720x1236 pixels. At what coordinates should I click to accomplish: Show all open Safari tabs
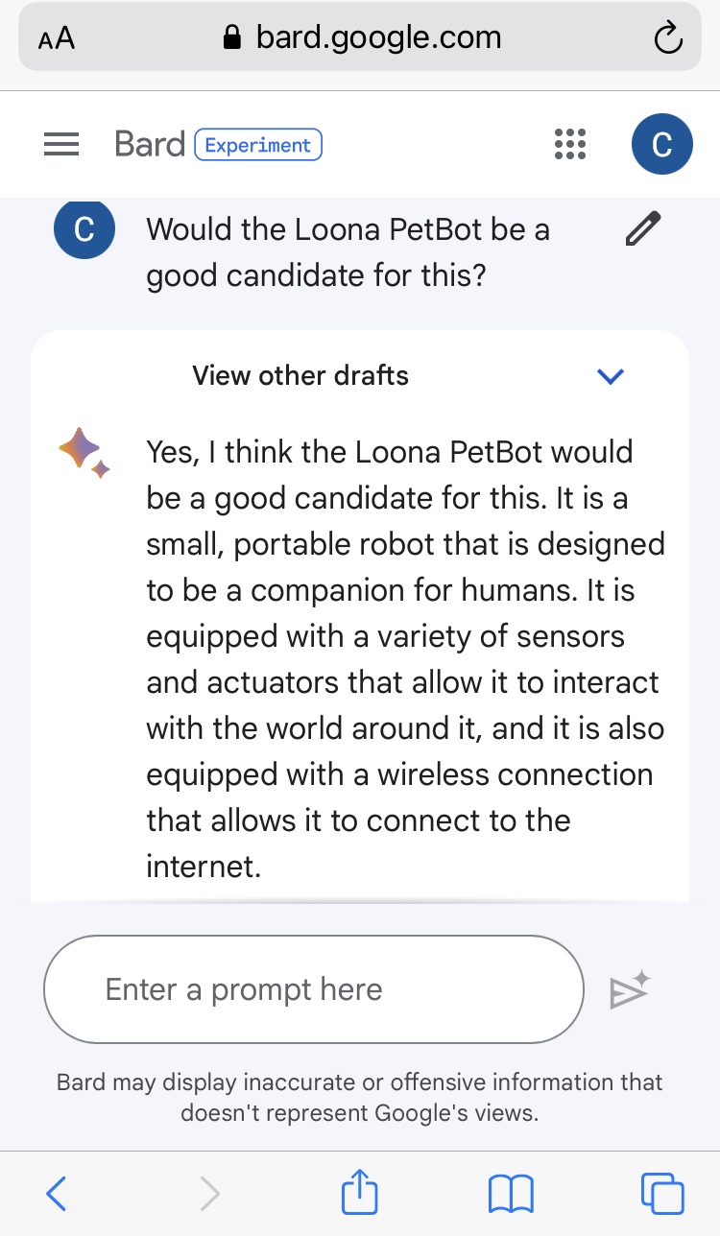point(661,1194)
